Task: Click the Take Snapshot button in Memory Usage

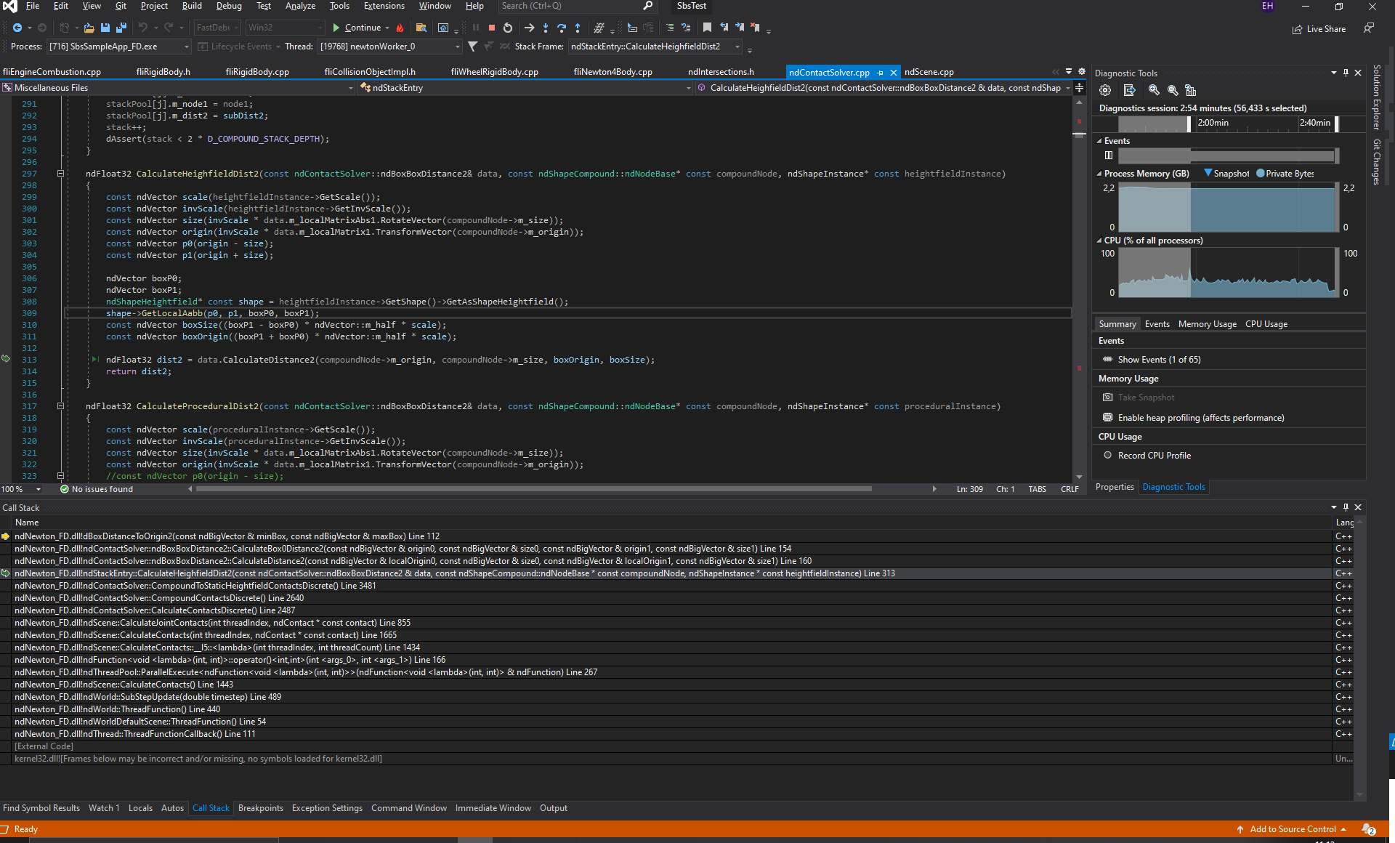Action: point(1145,397)
